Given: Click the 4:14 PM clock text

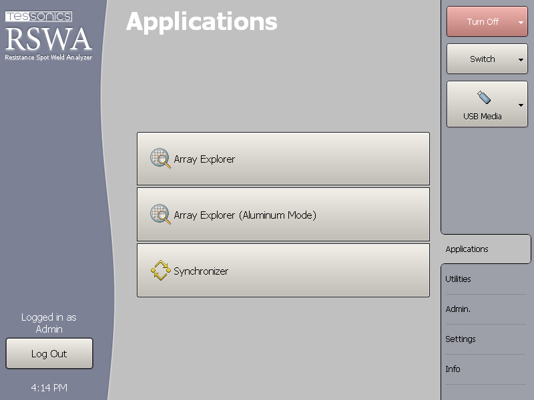Looking at the screenshot, I should [x=49, y=388].
